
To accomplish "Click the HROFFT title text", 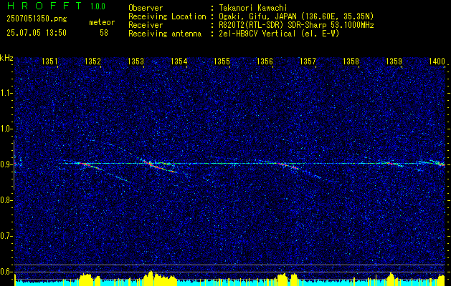I will point(44,6).
